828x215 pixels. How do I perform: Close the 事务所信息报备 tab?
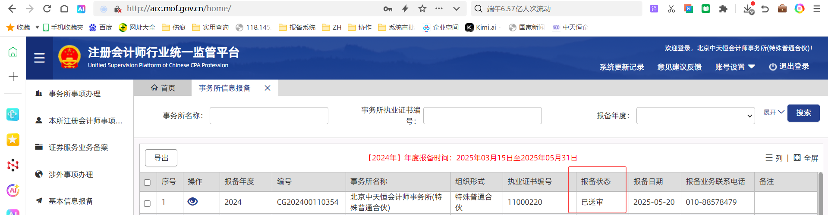[x=268, y=88]
